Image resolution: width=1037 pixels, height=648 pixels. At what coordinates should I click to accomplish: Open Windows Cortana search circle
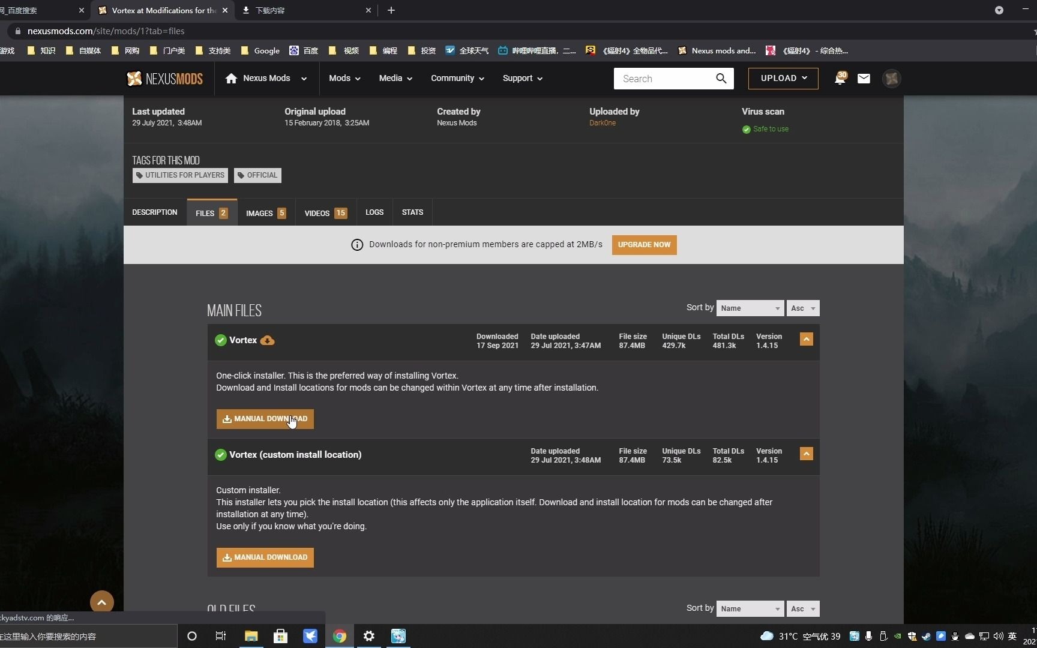pos(192,636)
